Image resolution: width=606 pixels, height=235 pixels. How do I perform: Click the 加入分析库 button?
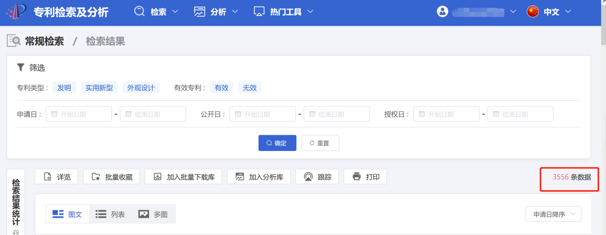pyautogui.click(x=259, y=177)
